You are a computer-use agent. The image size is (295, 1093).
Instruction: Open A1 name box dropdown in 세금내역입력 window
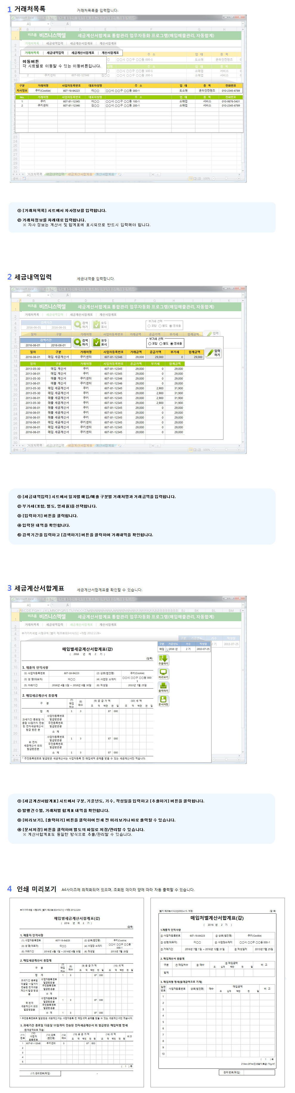coord(48,295)
